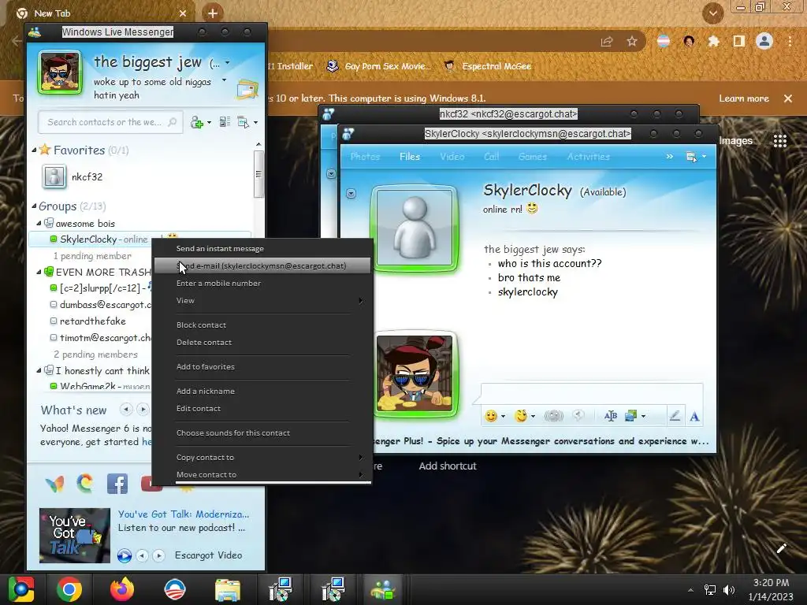Click the Activities tab in chat window
The width and height of the screenshot is (807, 605).
[x=588, y=157]
